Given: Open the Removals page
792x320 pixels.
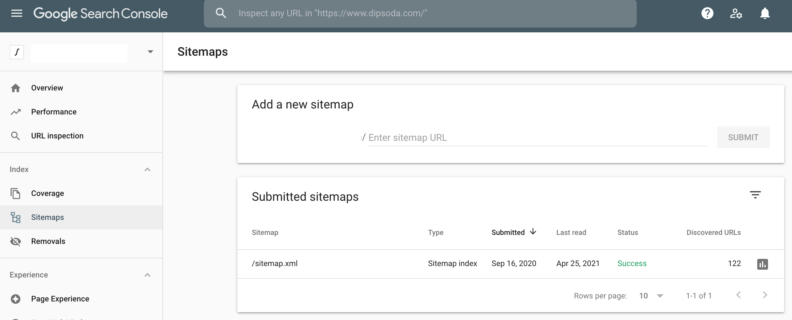Looking at the screenshot, I should [x=48, y=241].
